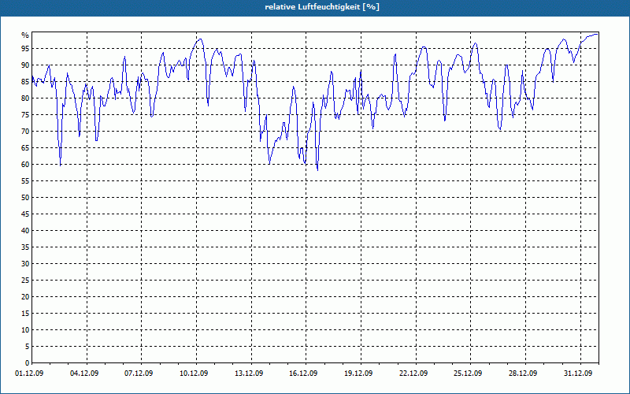
Task: Click the x-axis date label 10.12.09
Action: [x=194, y=374]
